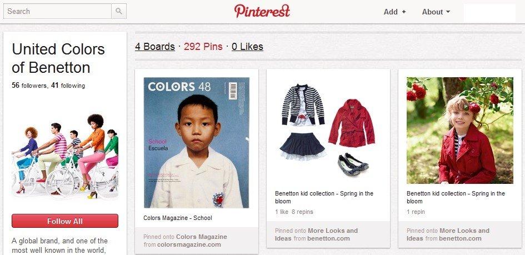Viewport: 525px width, 255px height.
Task: Open the girl in red coat pin
Action: click(459, 131)
